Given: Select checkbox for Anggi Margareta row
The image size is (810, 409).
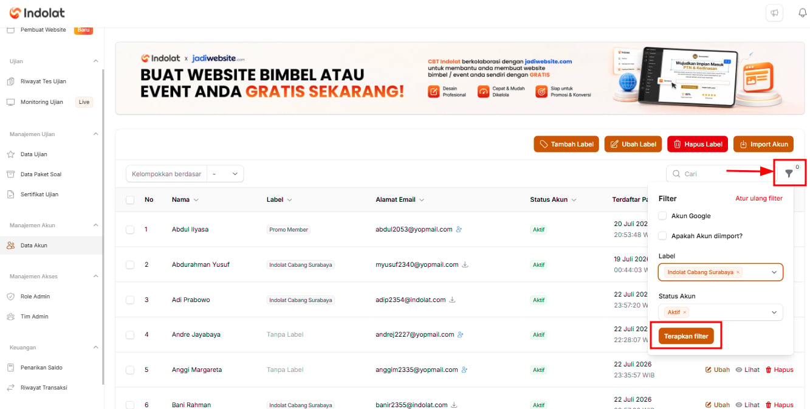Looking at the screenshot, I should [x=130, y=369].
